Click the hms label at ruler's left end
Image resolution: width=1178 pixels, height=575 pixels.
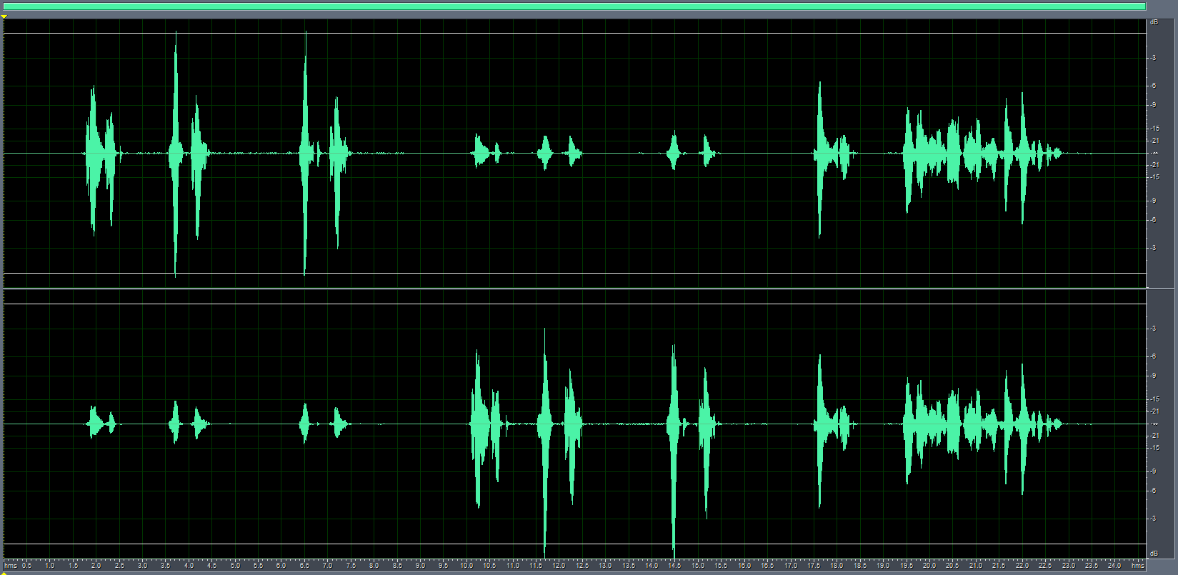coord(11,565)
